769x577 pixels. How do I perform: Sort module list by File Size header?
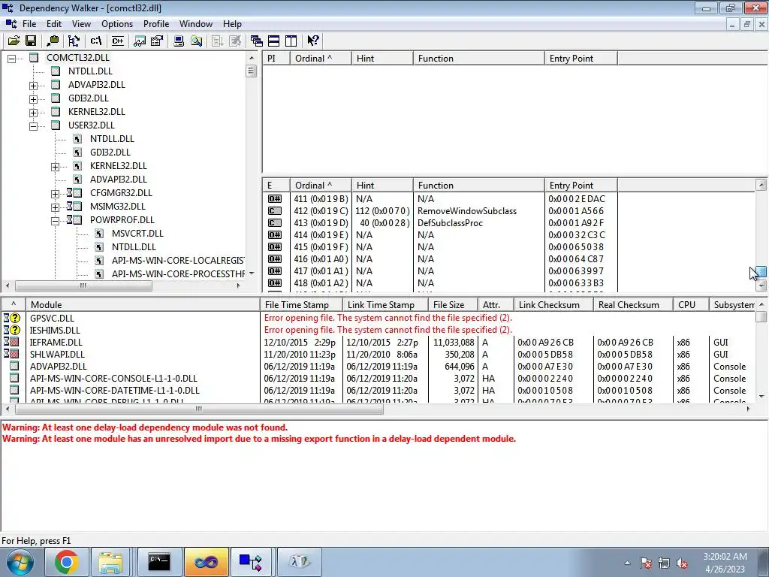coord(453,305)
